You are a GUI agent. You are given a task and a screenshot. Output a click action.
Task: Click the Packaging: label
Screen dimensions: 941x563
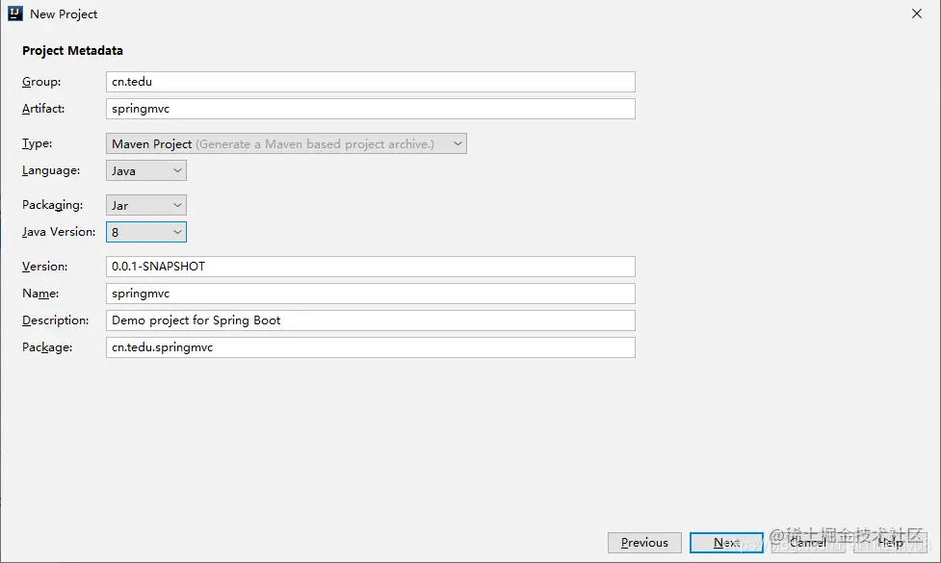(53, 205)
